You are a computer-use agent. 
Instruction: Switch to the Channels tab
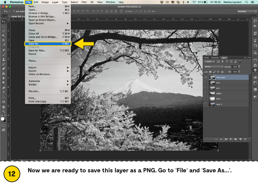pos(215,58)
